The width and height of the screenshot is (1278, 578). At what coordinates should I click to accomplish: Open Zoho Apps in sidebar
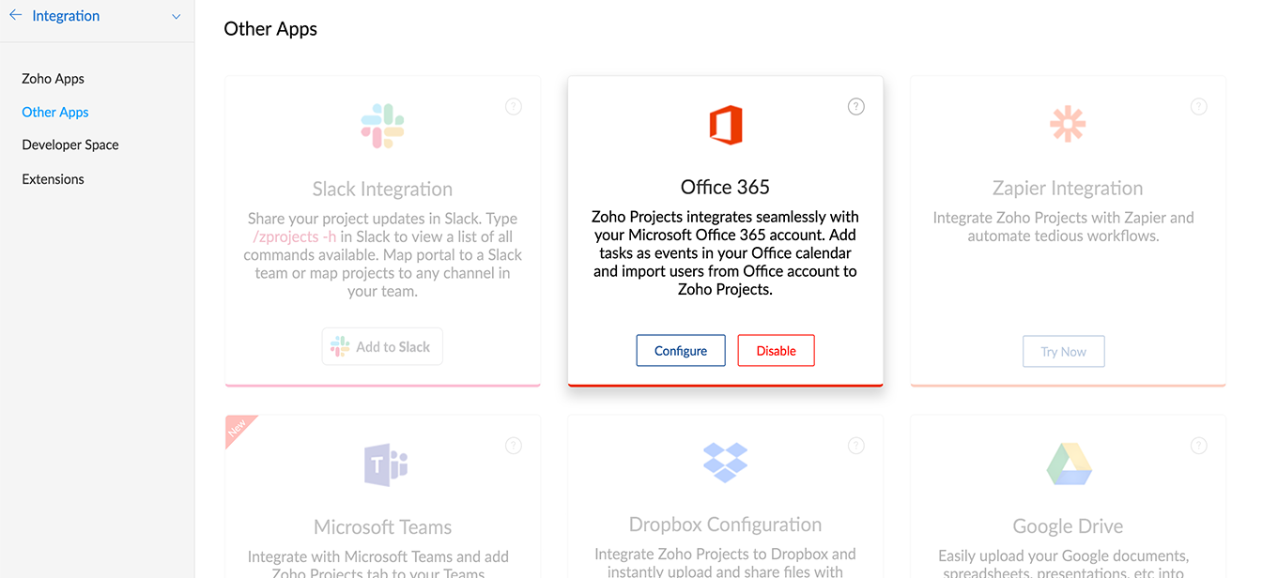pos(54,79)
